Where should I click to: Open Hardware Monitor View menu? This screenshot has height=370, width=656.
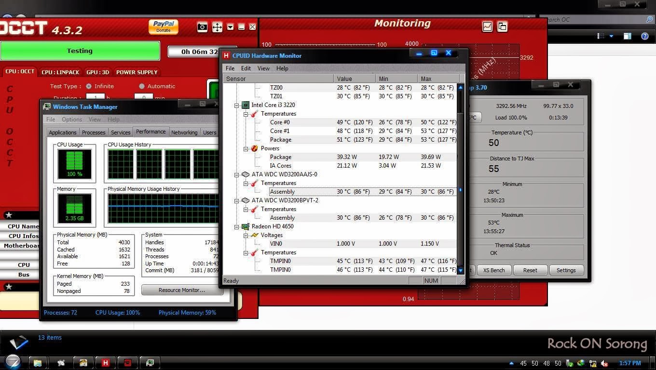pos(263,68)
